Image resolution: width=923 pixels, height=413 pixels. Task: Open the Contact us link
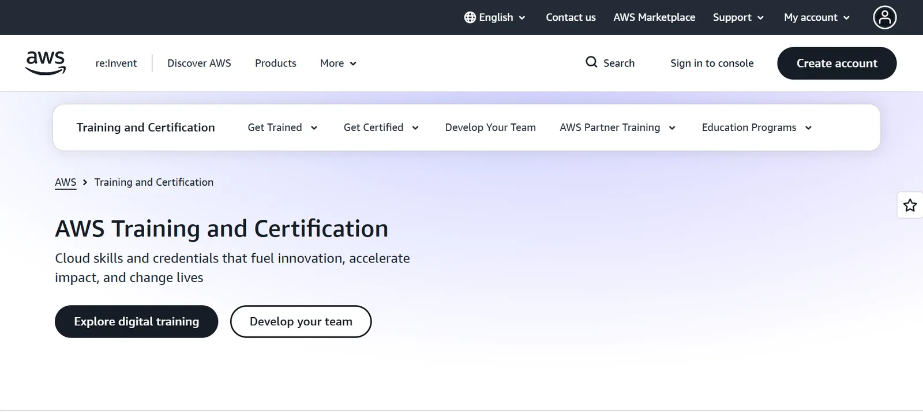[x=571, y=17]
